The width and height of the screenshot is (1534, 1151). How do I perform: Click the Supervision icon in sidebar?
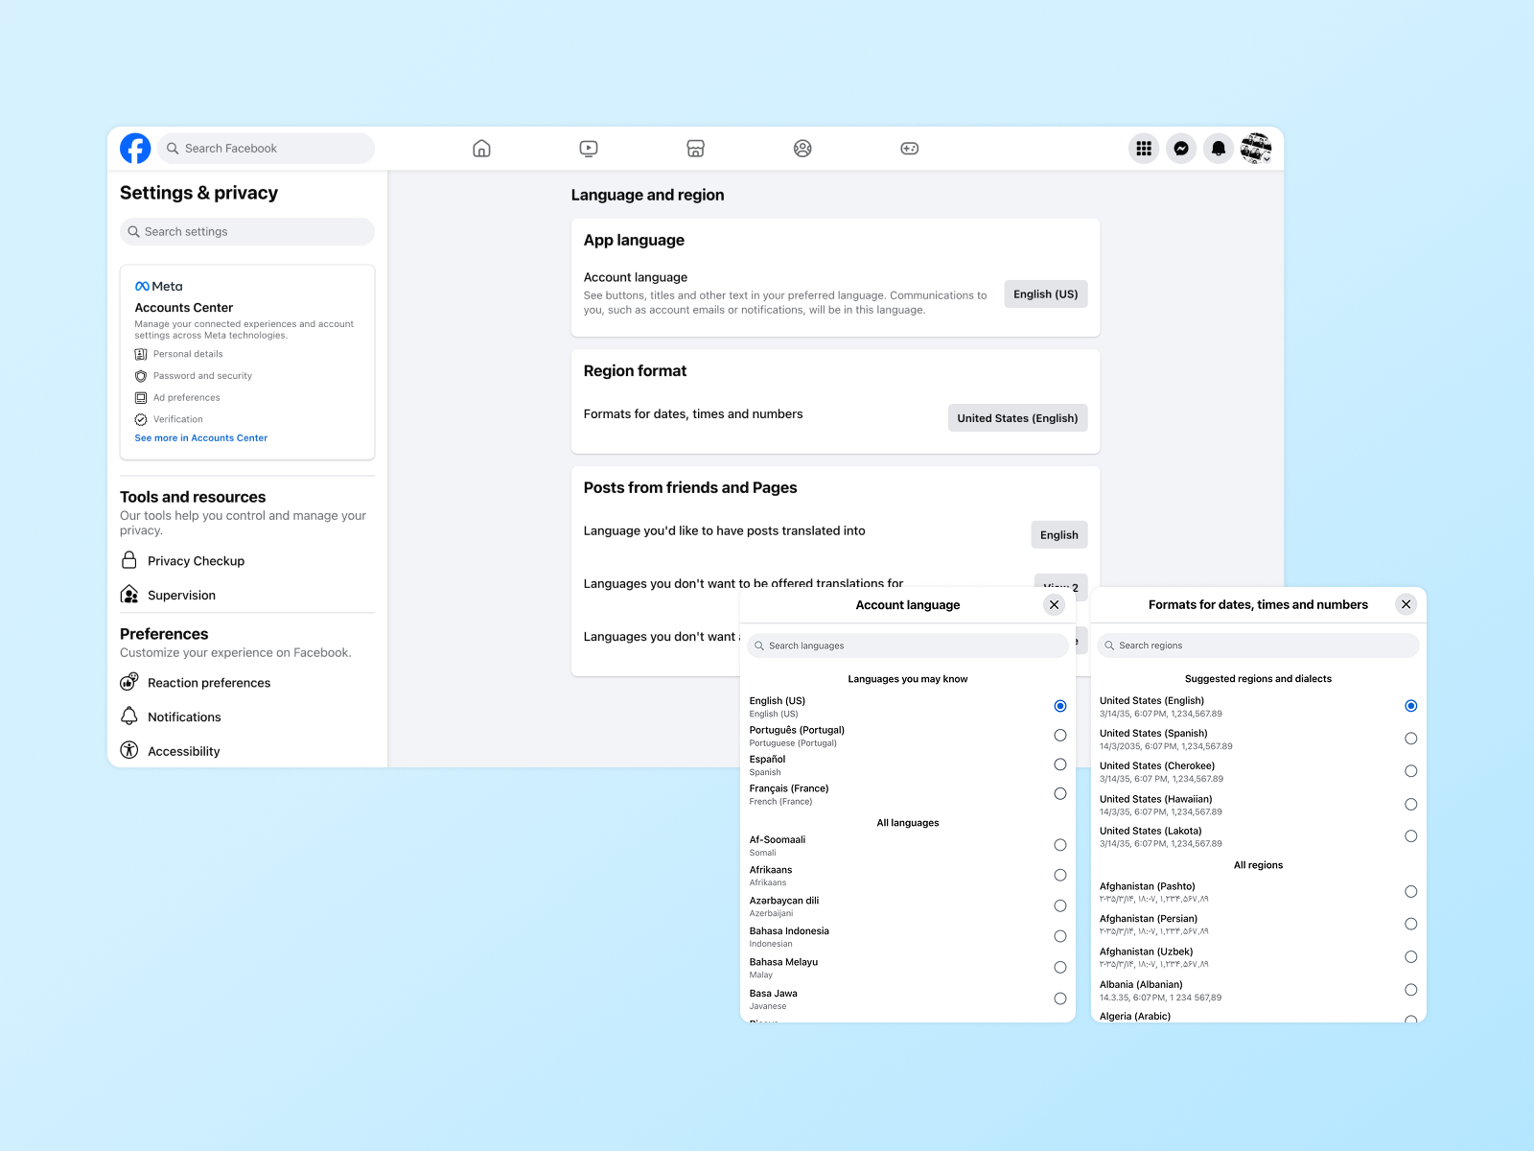[129, 595]
